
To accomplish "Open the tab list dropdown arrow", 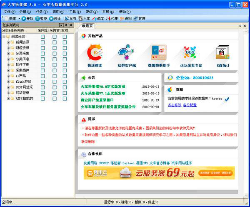I will click(x=240, y=26).
